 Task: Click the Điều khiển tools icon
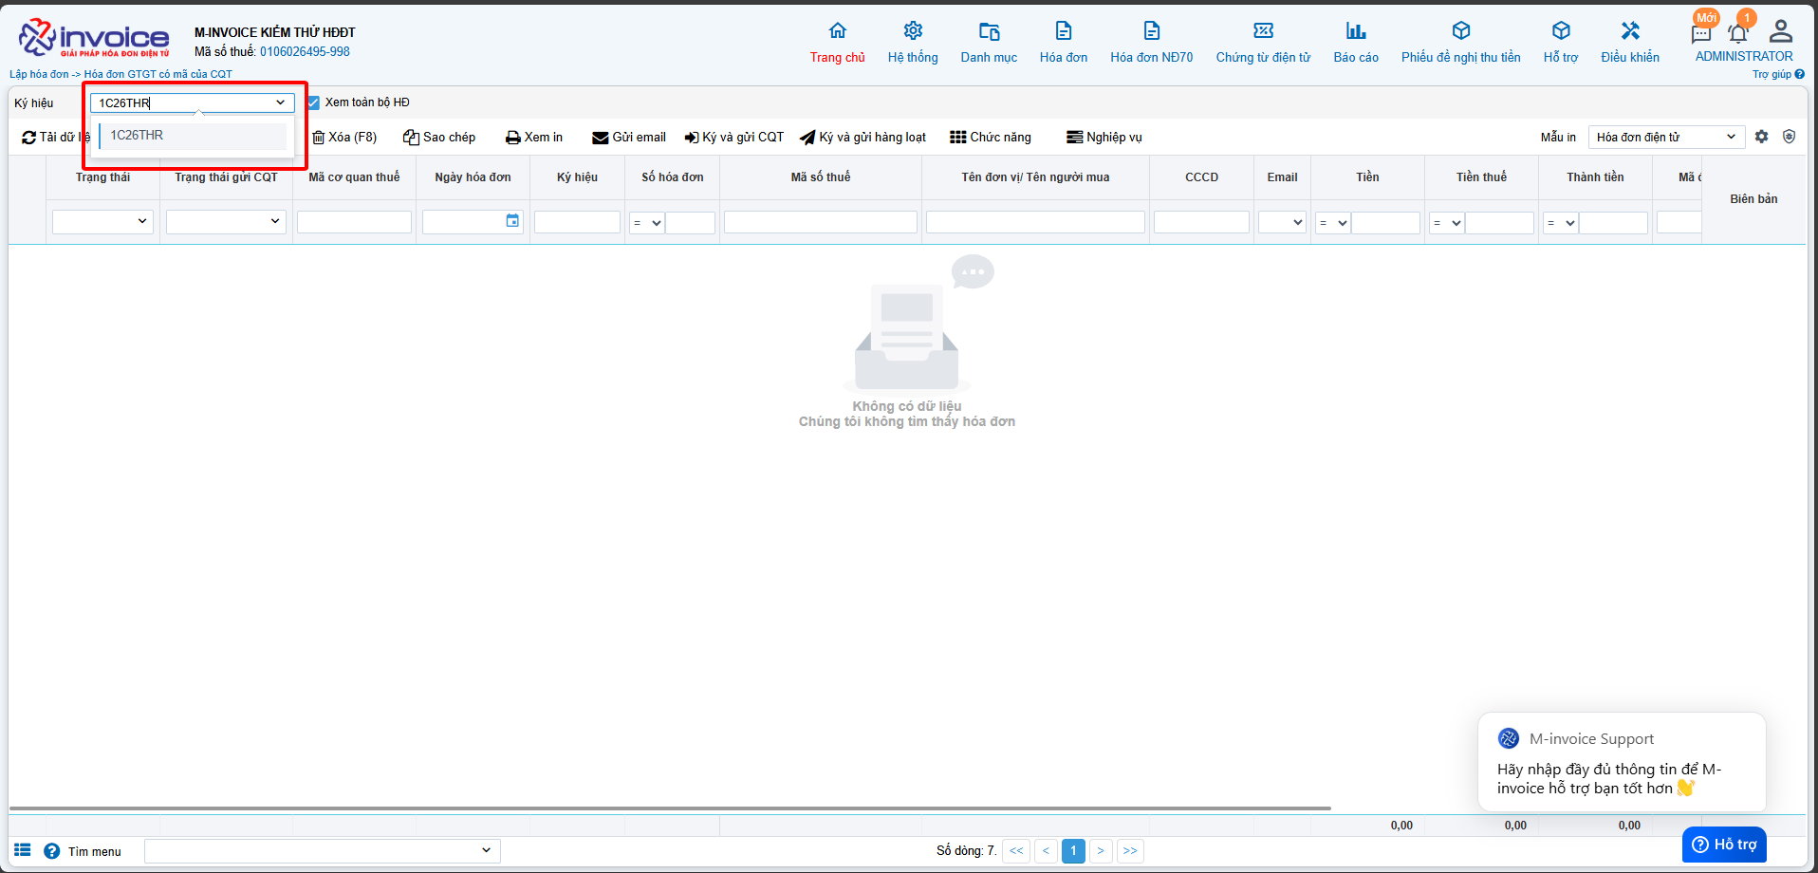point(1630,31)
